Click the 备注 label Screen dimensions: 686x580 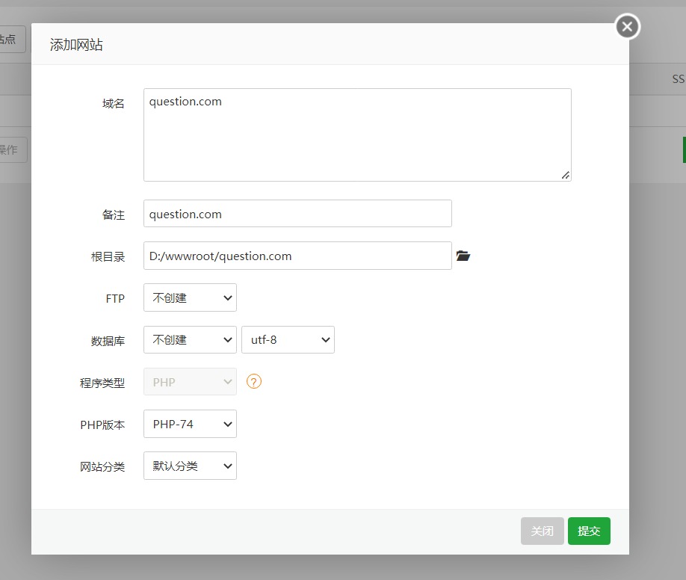coord(114,215)
